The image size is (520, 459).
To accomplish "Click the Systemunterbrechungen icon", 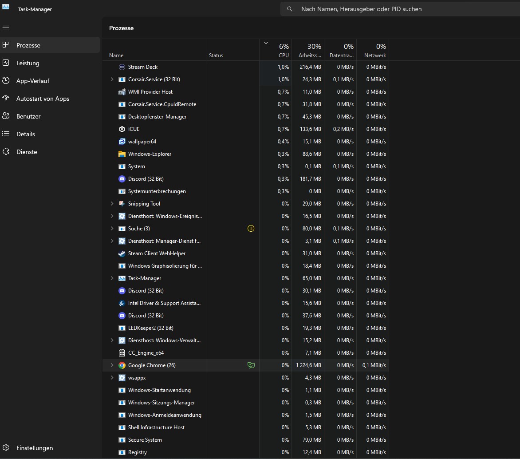I will point(122,191).
